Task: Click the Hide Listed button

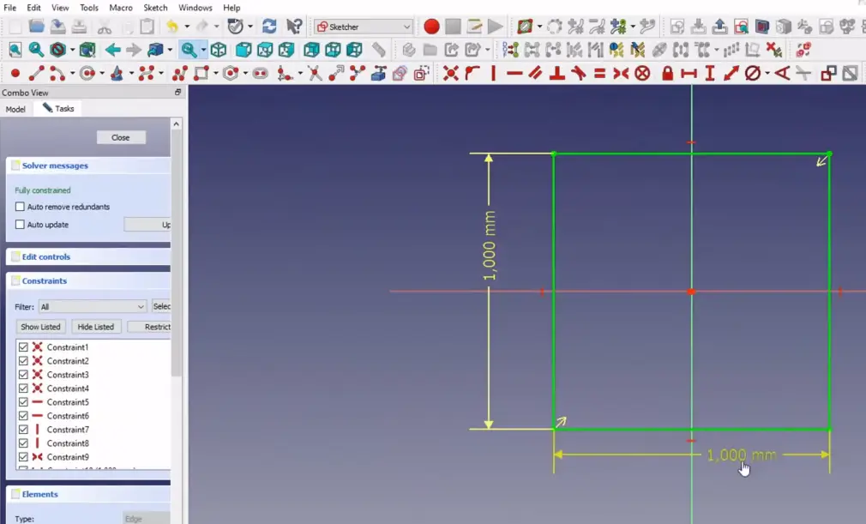Action: pyautogui.click(x=95, y=327)
